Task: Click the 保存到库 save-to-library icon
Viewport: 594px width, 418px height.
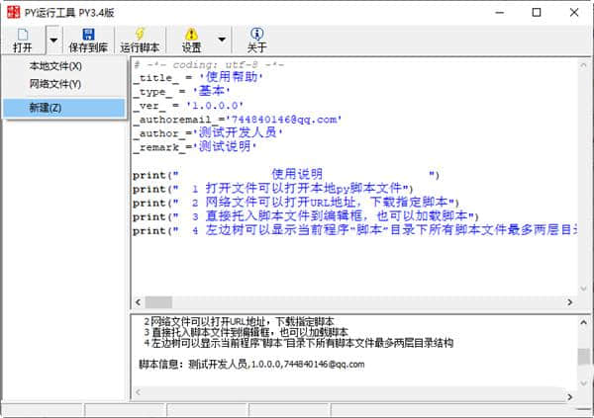Action: [x=88, y=35]
